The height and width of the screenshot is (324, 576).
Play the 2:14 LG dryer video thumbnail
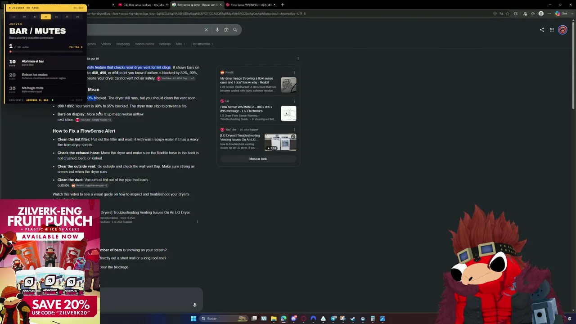[x=280, y=142]
